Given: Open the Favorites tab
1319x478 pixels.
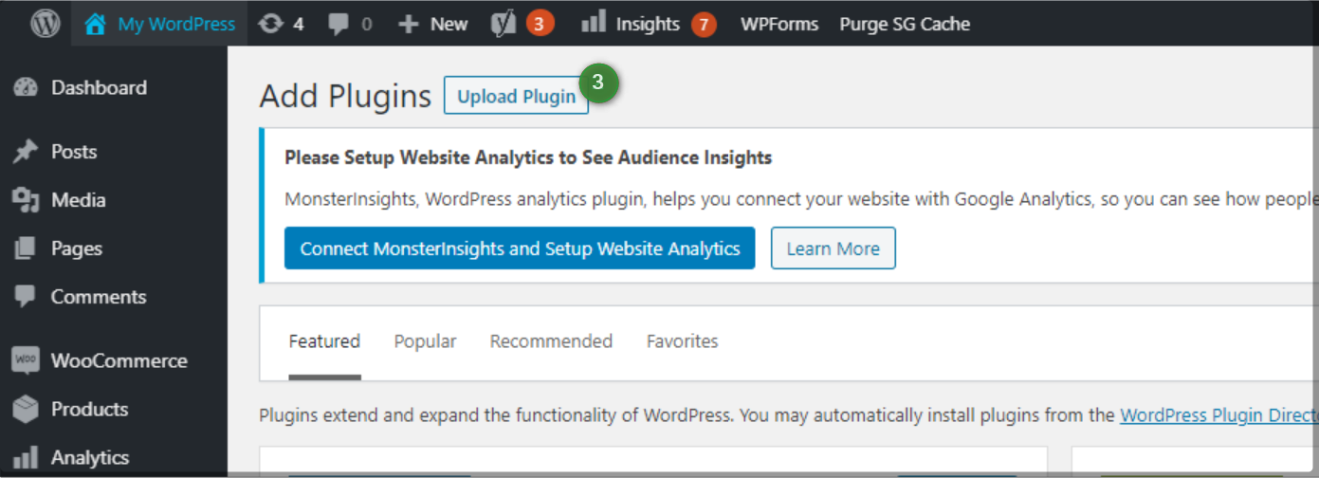Looking at the screenshot, I should pyautogui.click(x=682, y=341).
